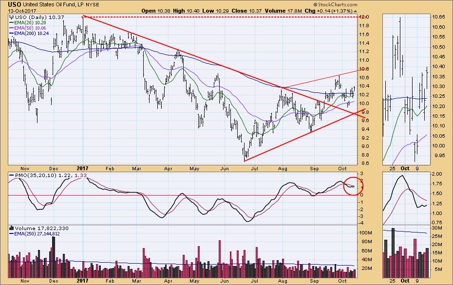Click the green EMA(20) 10.20 legend entry
This screenshot has height=285, width=453.
28,22
